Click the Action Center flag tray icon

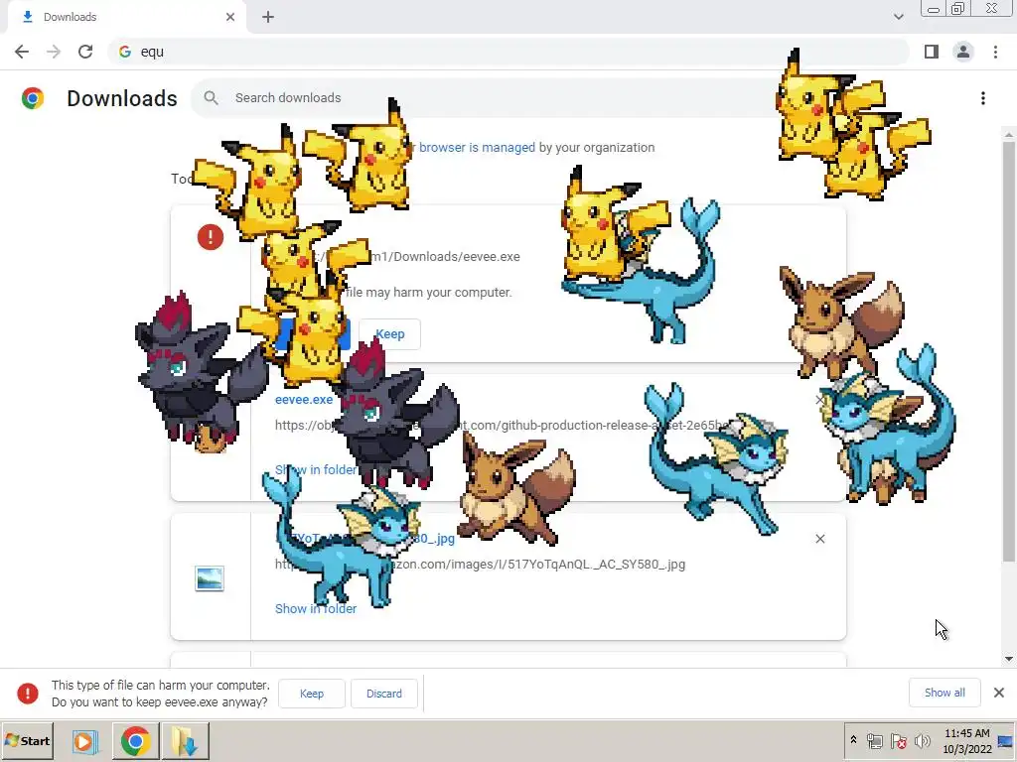(x=898, y=741)
